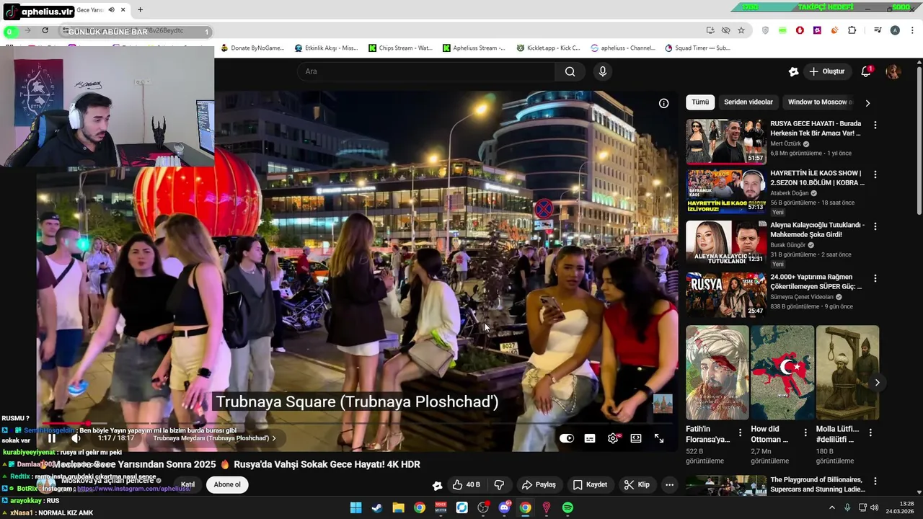Image resolution: width=923 pixels, height=519 pixels.
Task: Toggle subtitles in the player controls
Action: tap(590, 438)
